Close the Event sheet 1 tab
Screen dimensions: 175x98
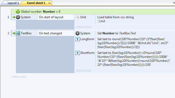50,3
